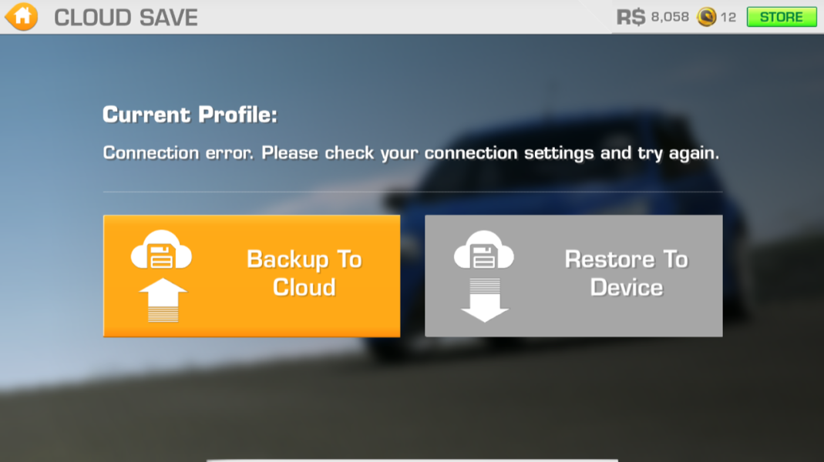
Task: Click the R$ cash currency symbol
Action: [631, 17]
